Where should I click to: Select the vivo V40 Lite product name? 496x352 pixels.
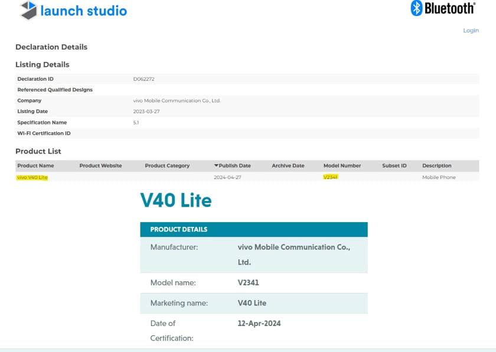32,177
